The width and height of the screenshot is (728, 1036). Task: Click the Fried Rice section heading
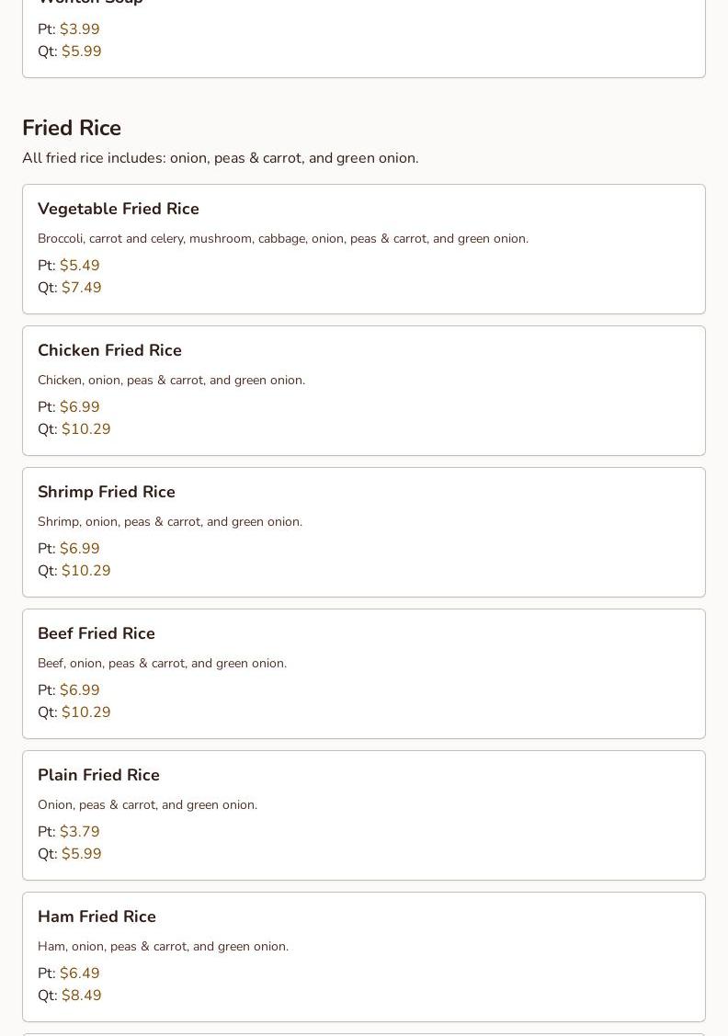[72, 128]
